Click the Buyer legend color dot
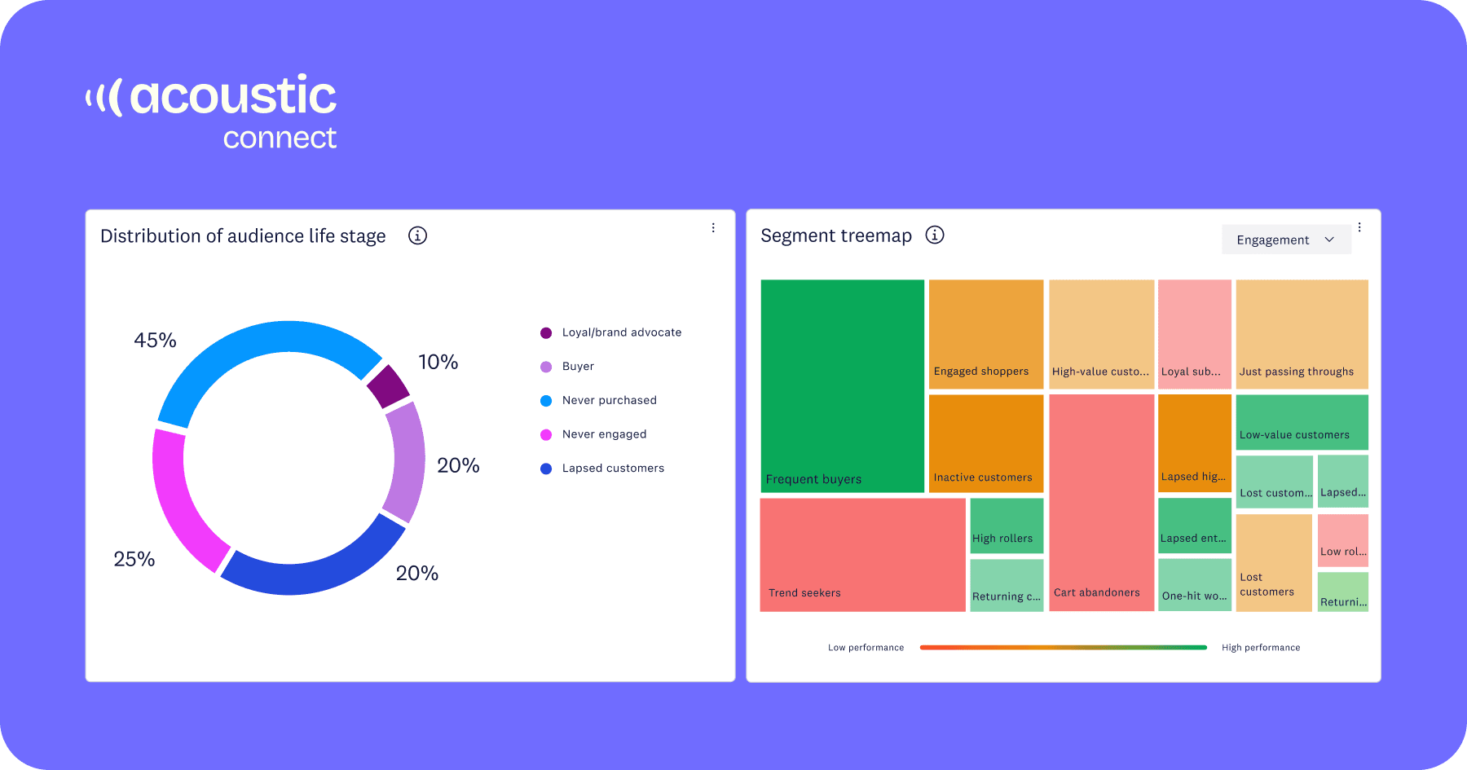This screenshot has width=1467, height=770. (545, 366)
